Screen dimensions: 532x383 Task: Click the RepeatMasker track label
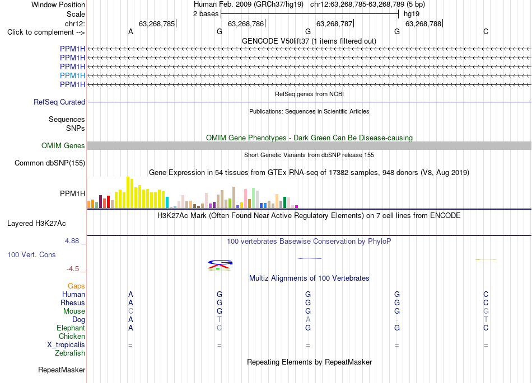(x=62, y=370)
